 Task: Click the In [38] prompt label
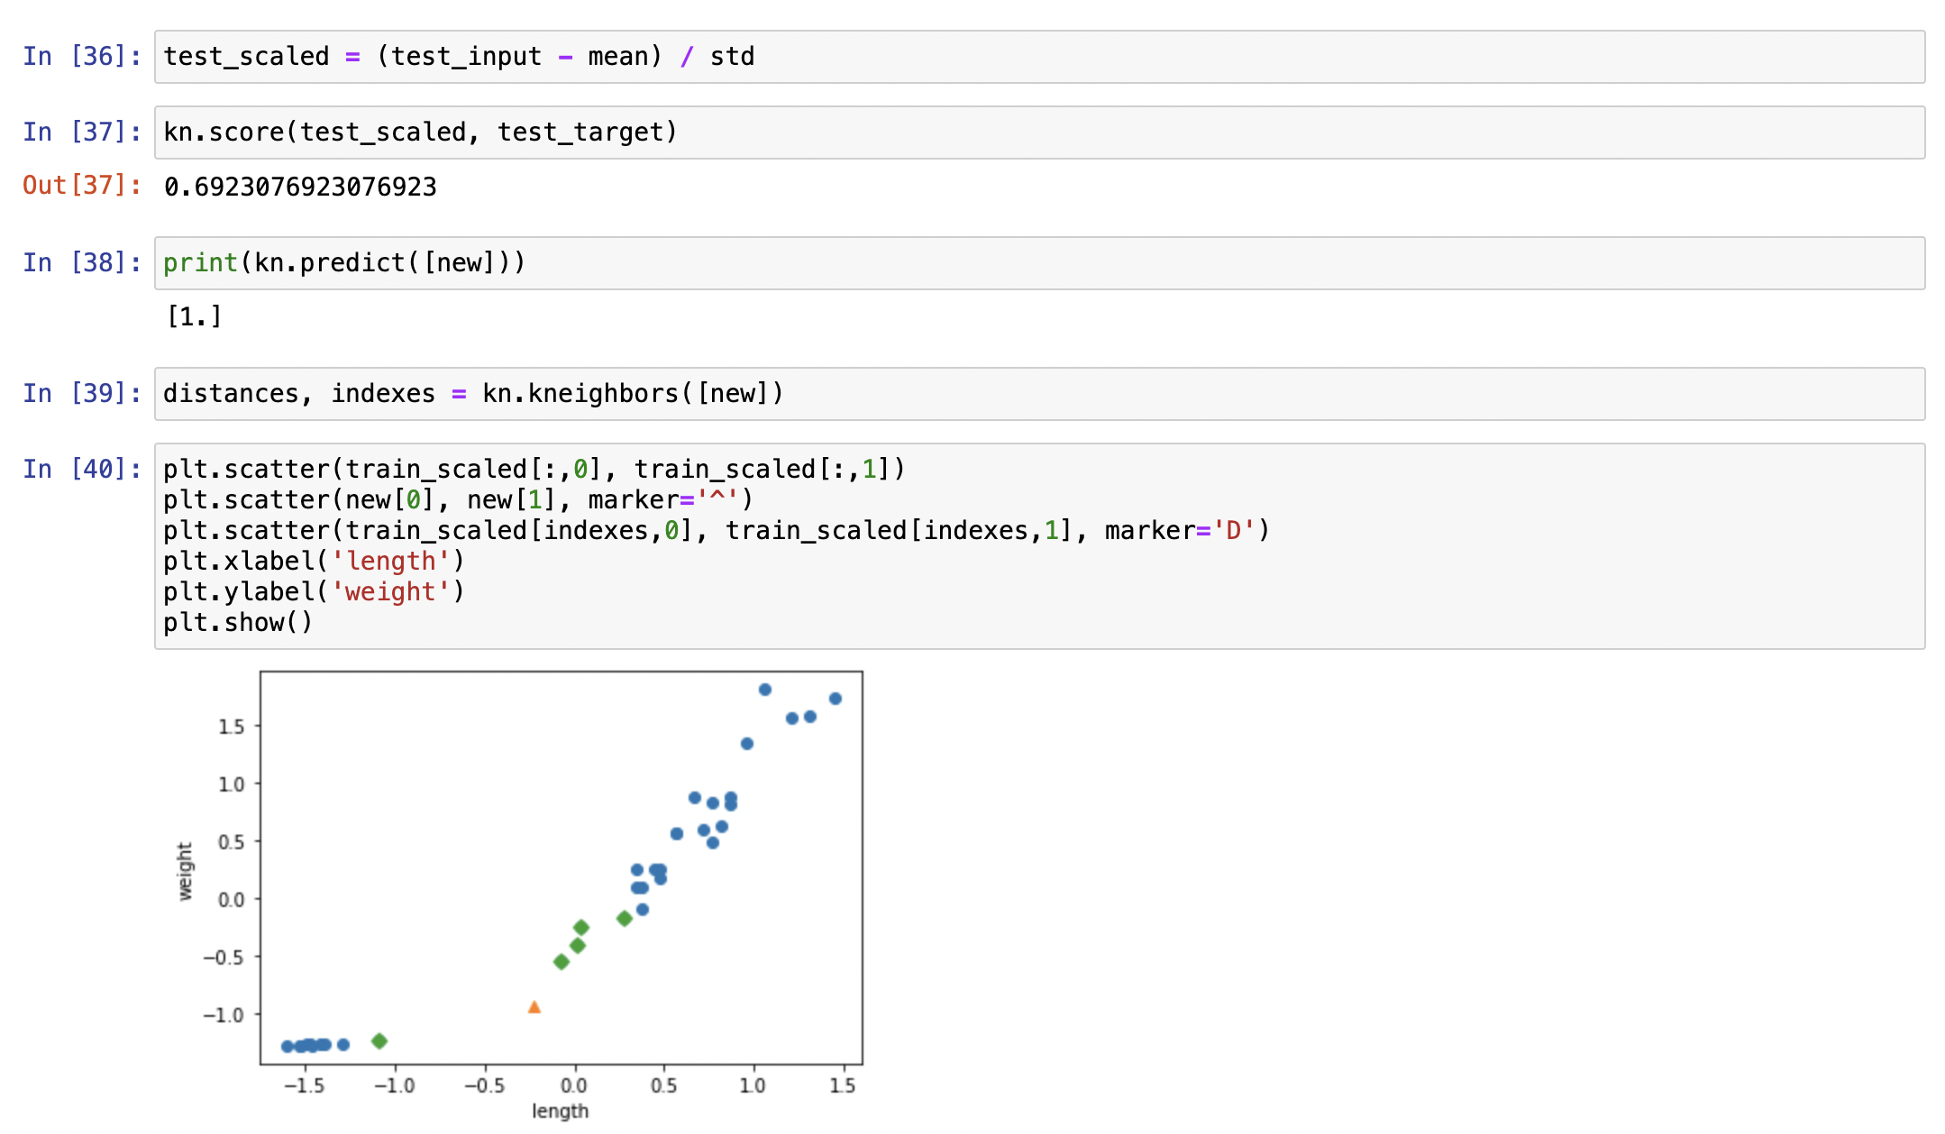pyautogui.click(x=82, y=263)
